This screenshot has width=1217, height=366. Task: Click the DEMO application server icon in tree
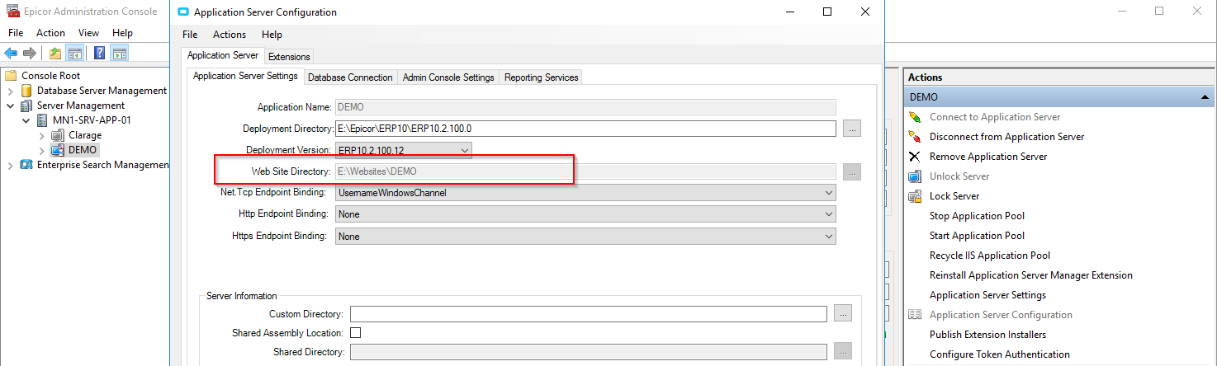(x=58, y=150)
